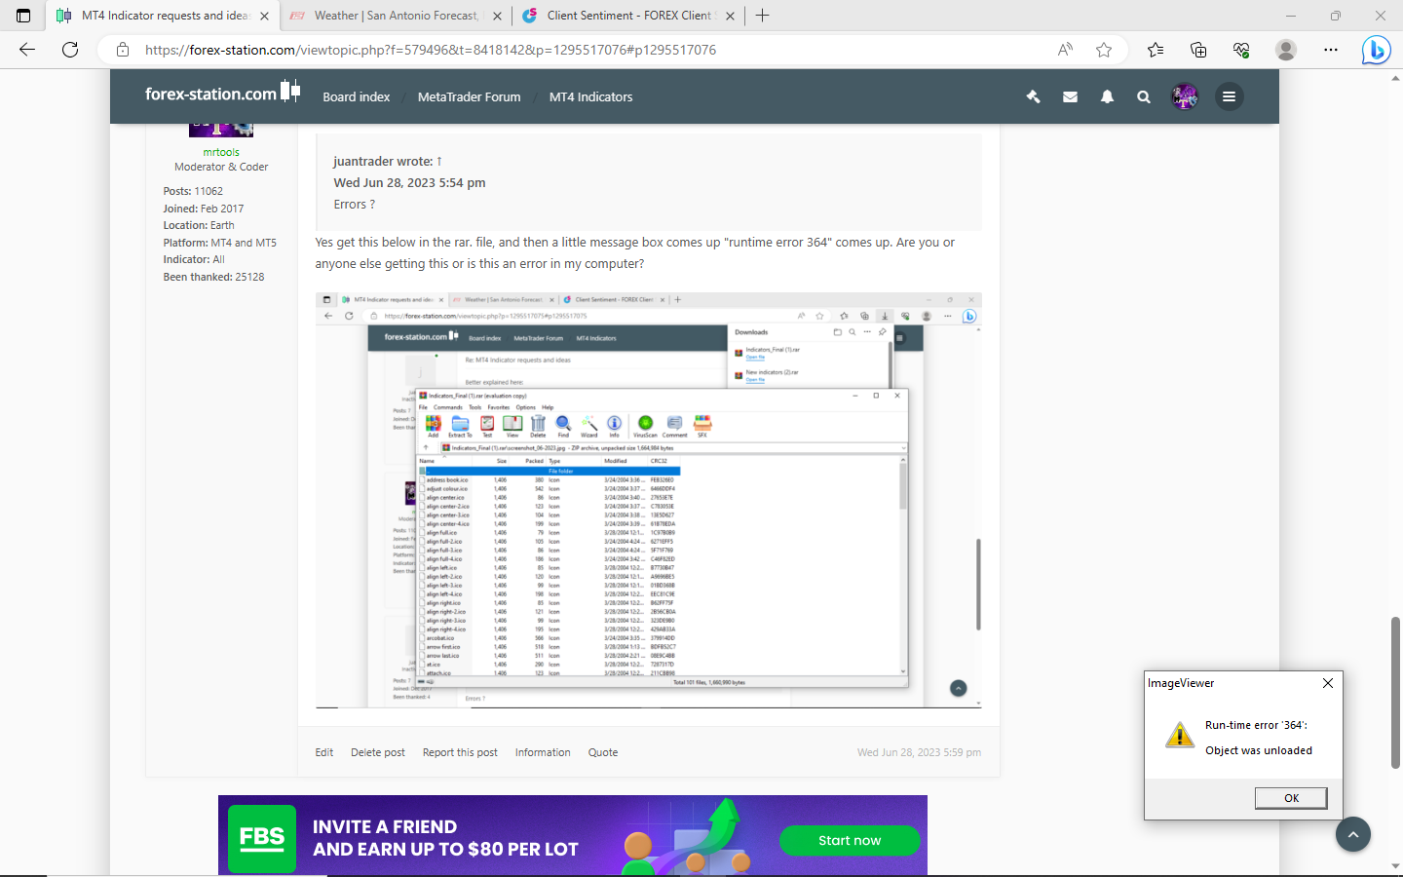Refresh the current page
This screenshot has width=1403, height=877.
click(70, 50)
